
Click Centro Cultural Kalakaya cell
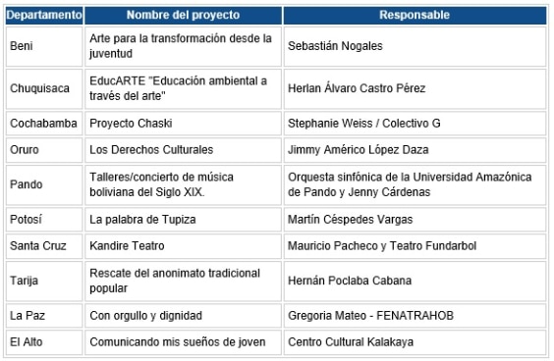point(415,342)
